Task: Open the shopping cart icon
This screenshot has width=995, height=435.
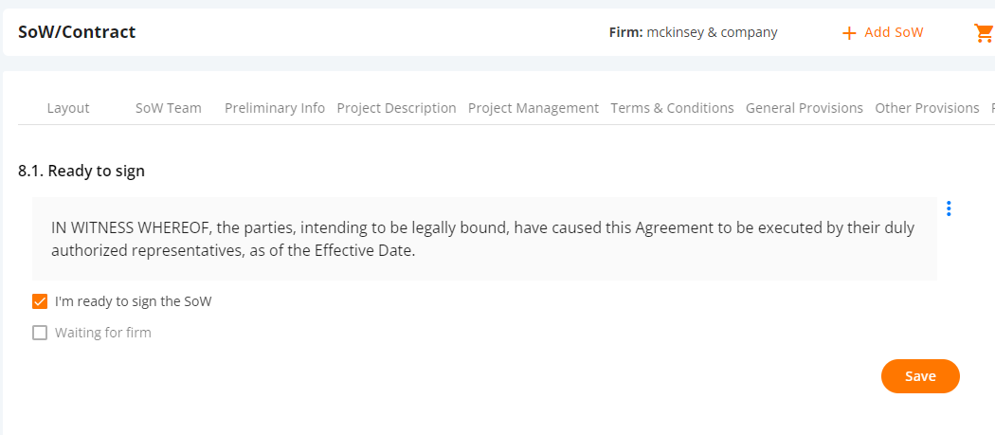Action: [985, 33]
